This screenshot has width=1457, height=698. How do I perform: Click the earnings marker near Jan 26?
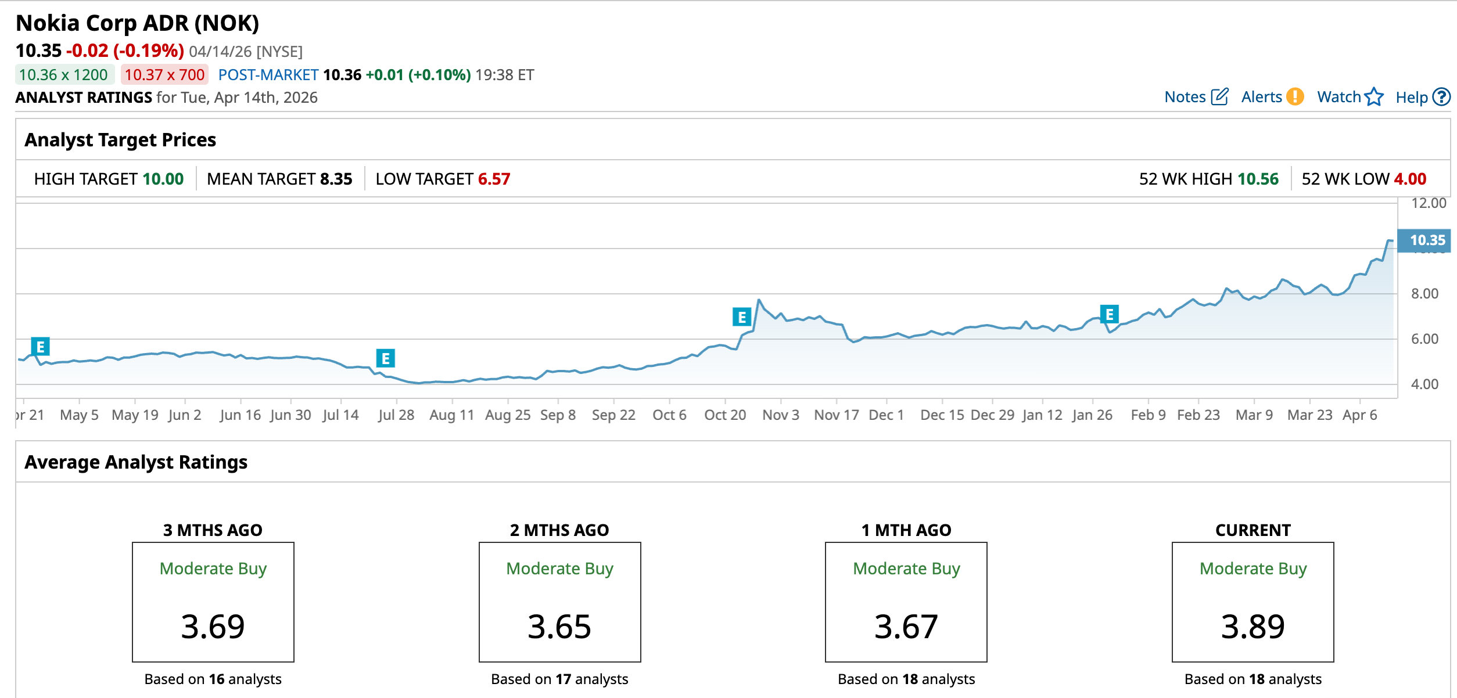1109,314
